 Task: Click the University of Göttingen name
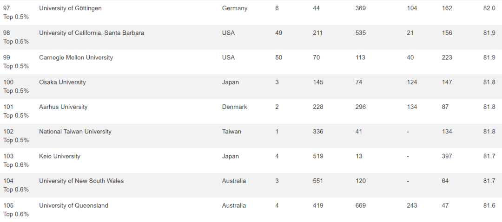coord(70,8)
